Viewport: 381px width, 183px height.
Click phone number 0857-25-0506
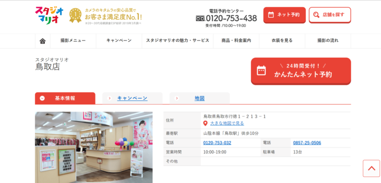point(307,143)
